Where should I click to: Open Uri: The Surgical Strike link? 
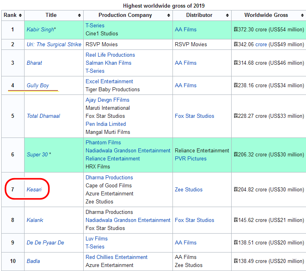[x=54, y=44]
